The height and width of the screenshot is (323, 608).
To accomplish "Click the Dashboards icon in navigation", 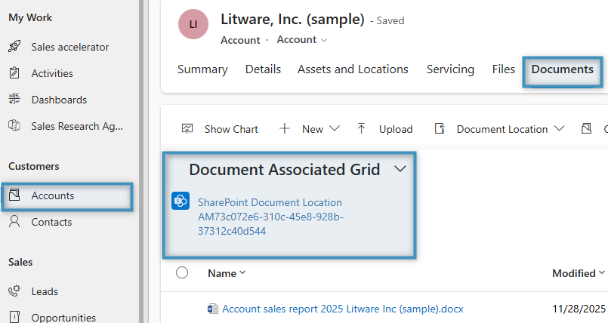I will [14, 100].
